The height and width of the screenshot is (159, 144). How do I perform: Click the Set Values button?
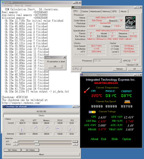30,150
